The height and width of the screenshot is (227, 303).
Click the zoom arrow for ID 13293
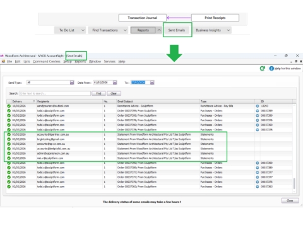258,106
